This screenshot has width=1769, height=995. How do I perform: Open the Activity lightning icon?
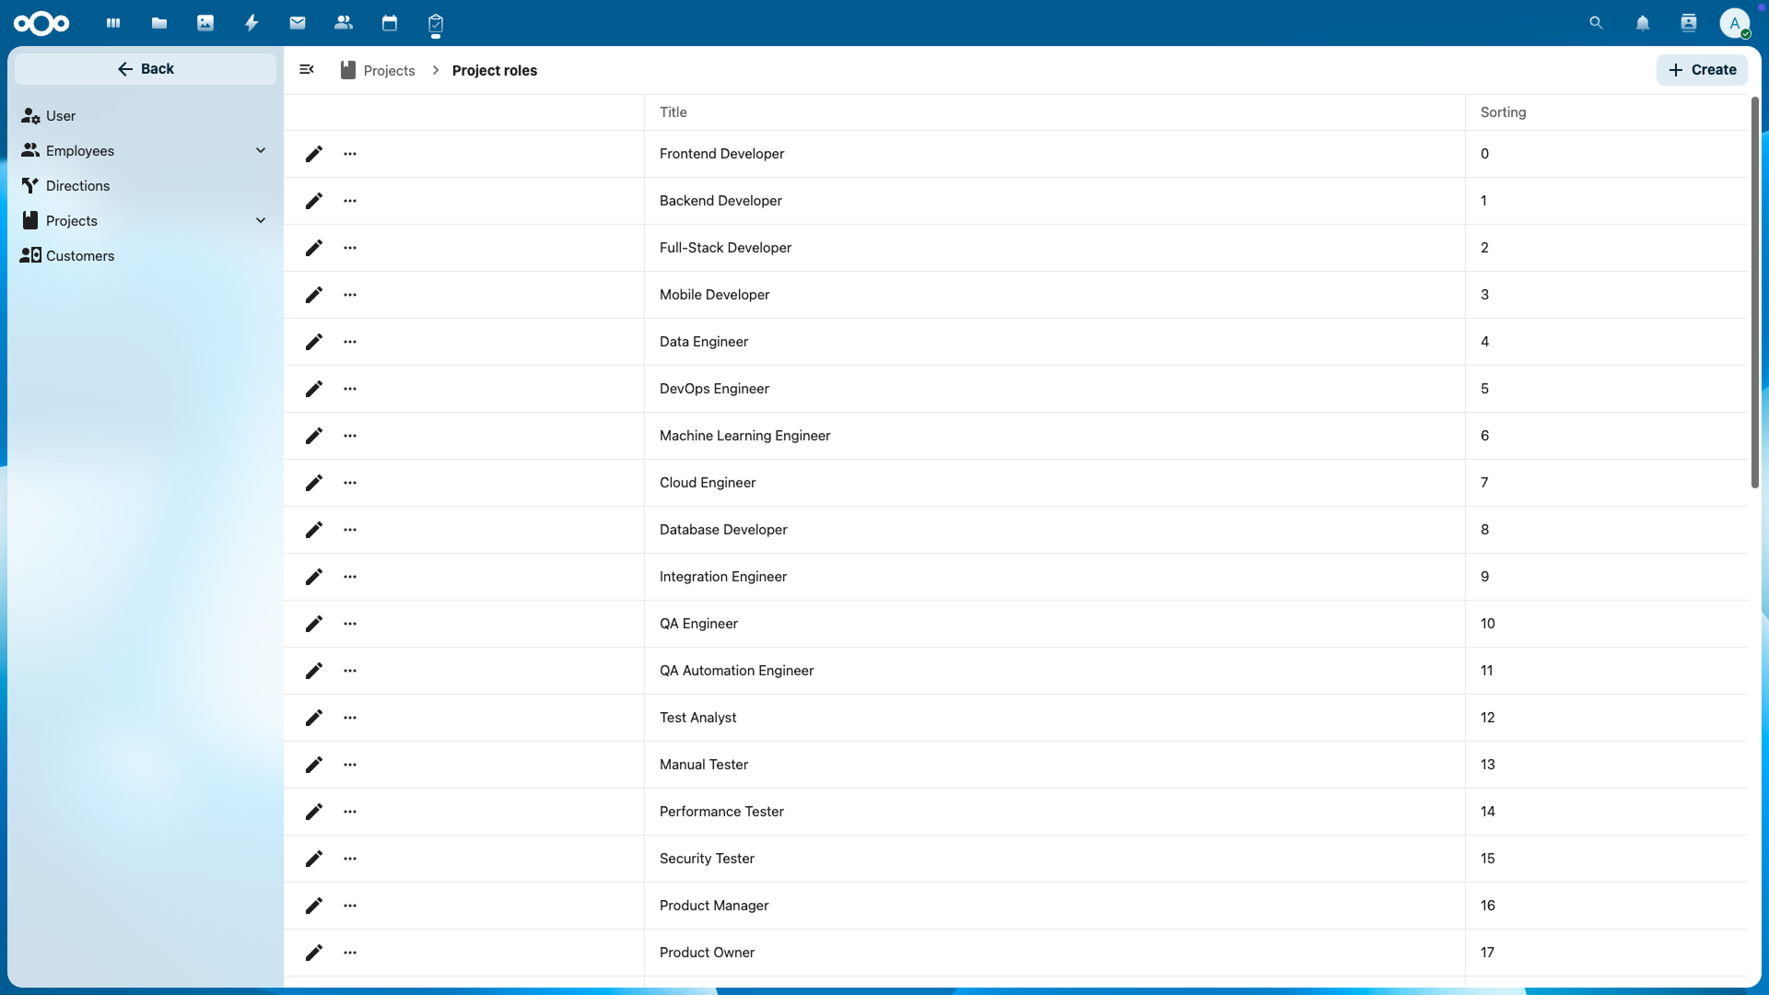click(252, 23)
